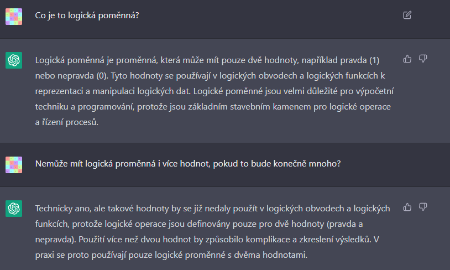Click the question text 'Co je to logická poměnná?'
450x270 pixels.
coord(87,15)
